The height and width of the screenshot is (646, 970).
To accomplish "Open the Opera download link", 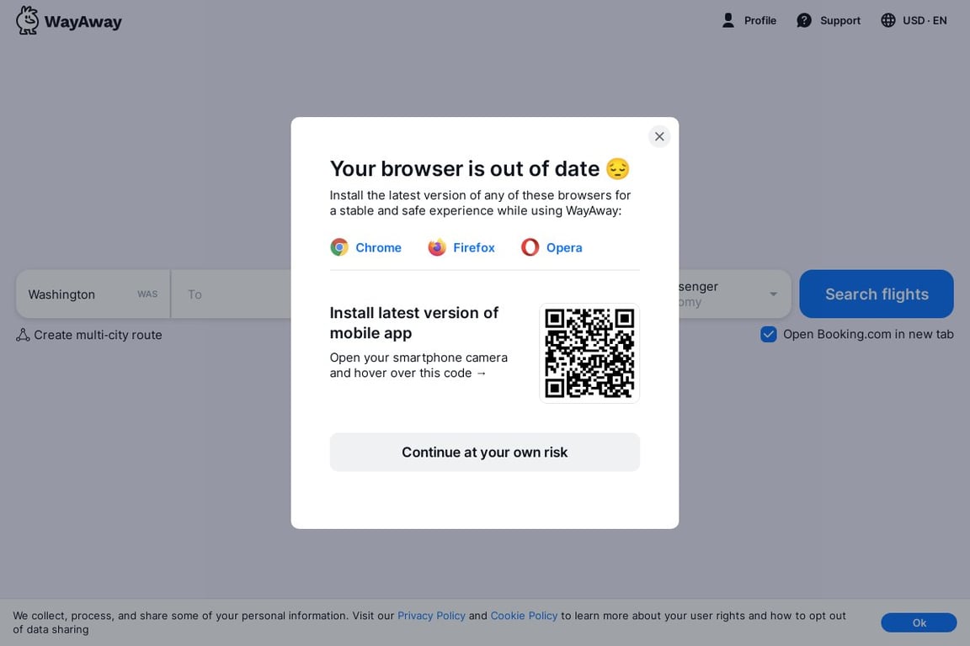I will pyautogui.click(x=552, y=247).
